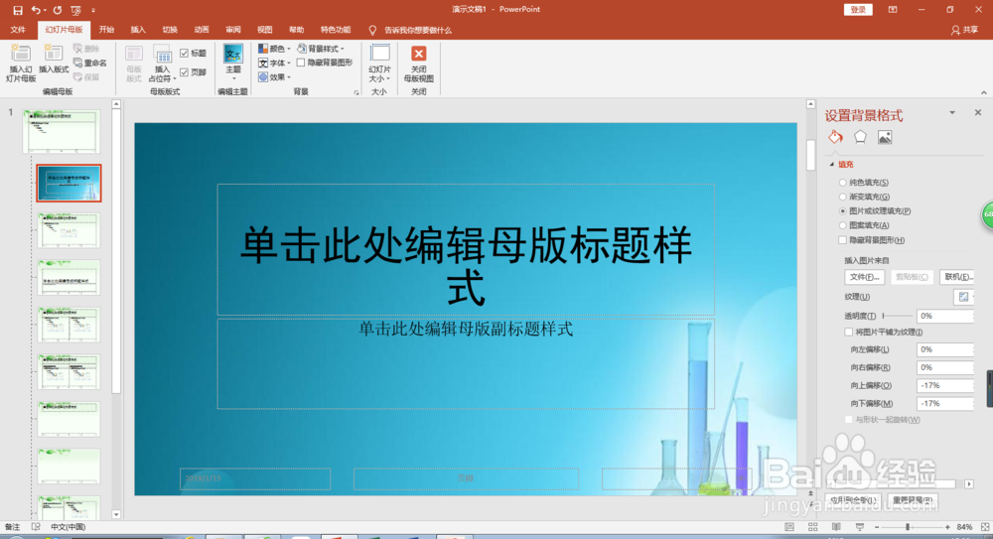Viewport: 993px width, 539px height.
Task: Click the Offset top value field
Action: click(x=945, y=385)
